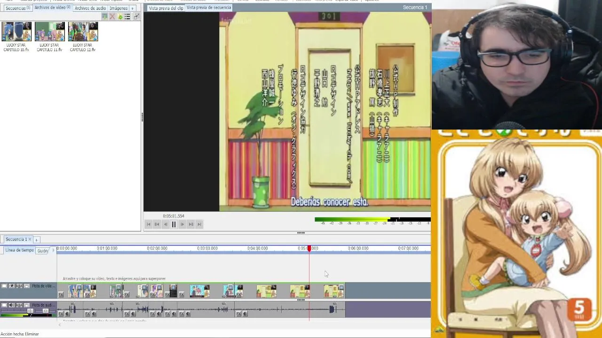
Task: Open FX on the first video track clip
Action: point(61,295)
